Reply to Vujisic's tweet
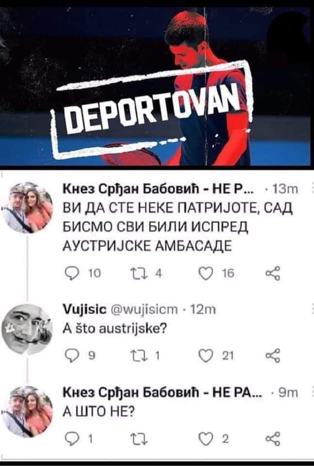 70,356
